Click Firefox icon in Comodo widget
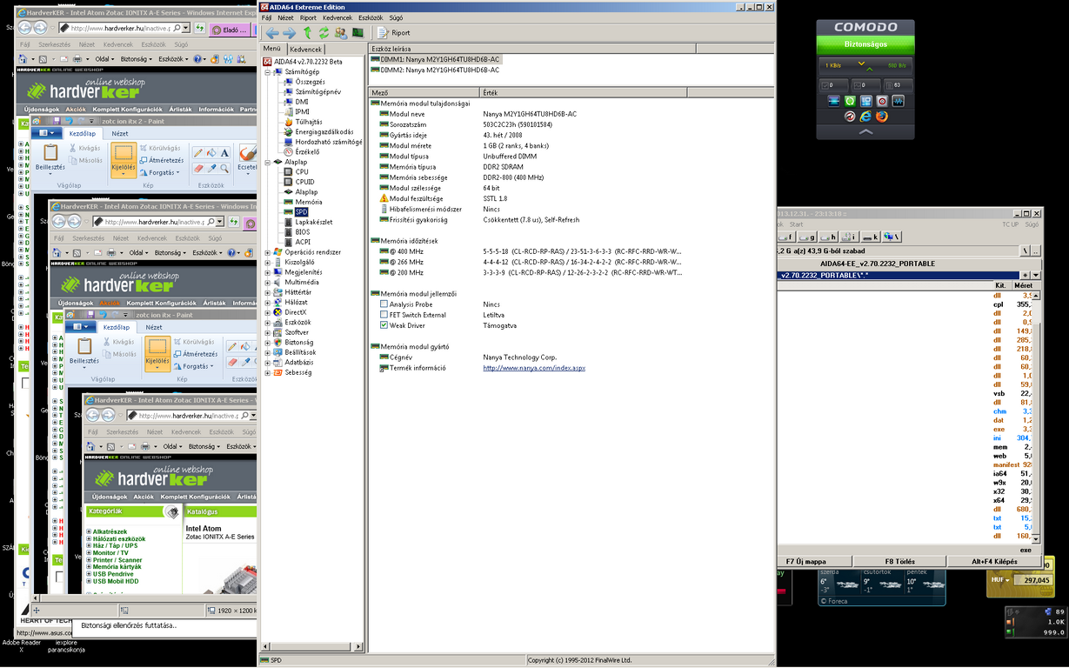 (881, 117)
